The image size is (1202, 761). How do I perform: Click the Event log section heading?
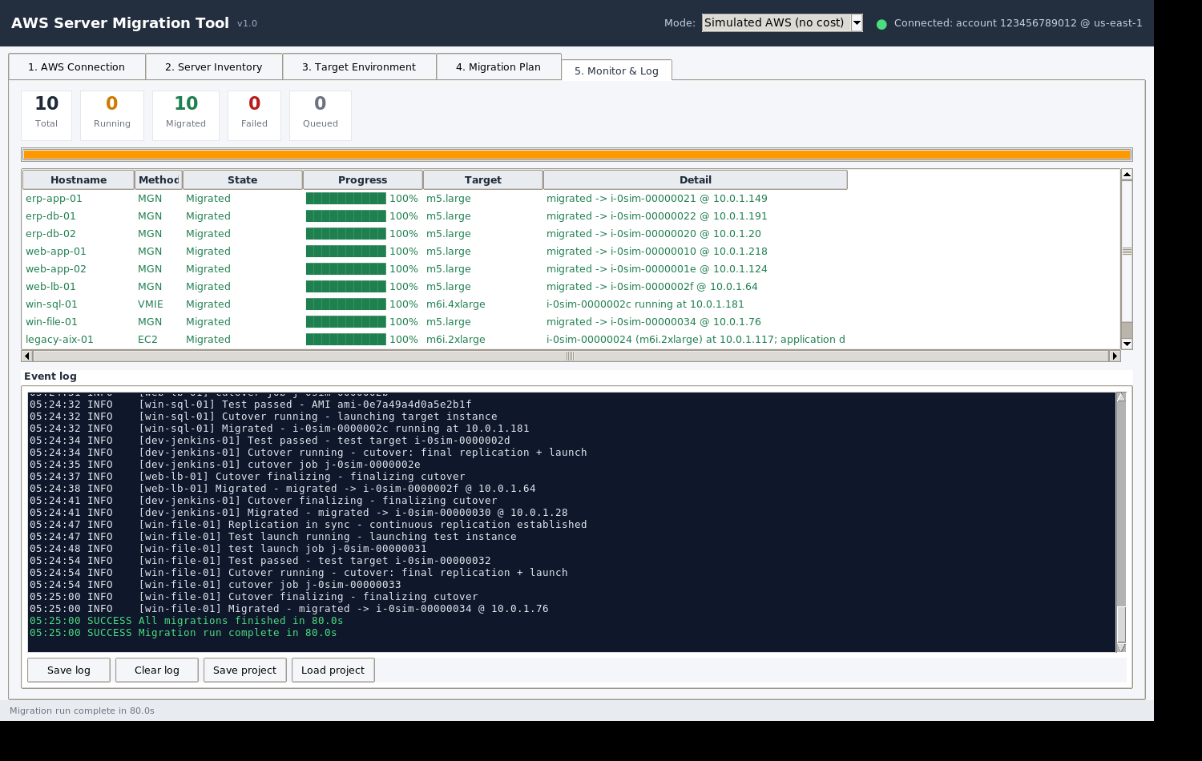[50, 376]
